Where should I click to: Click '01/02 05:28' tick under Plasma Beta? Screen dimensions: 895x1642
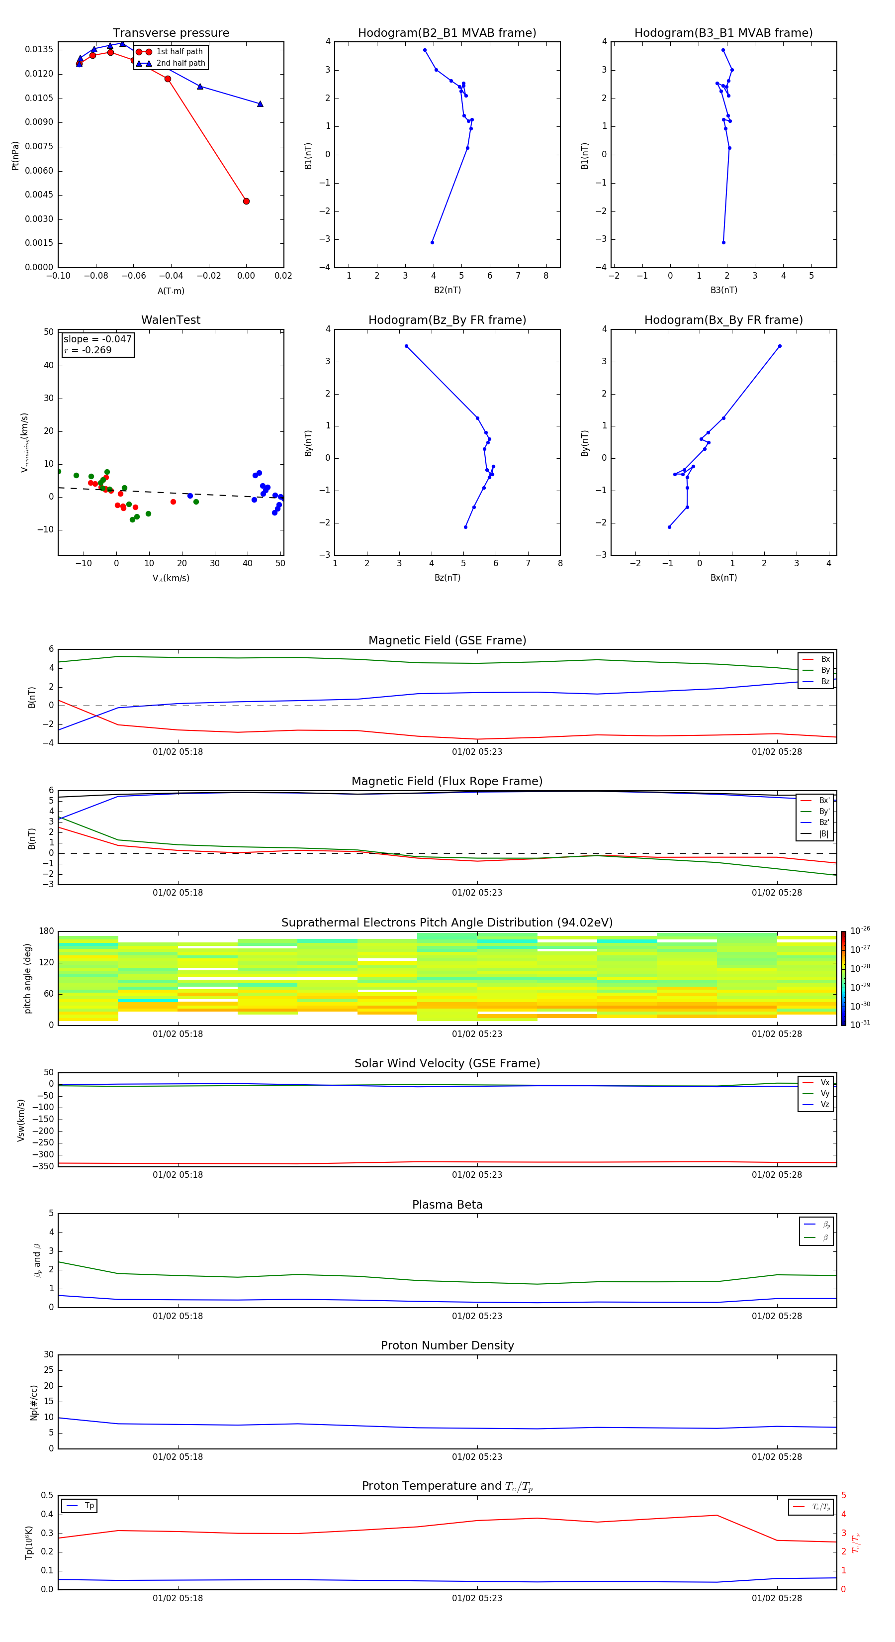point(777,1316)
